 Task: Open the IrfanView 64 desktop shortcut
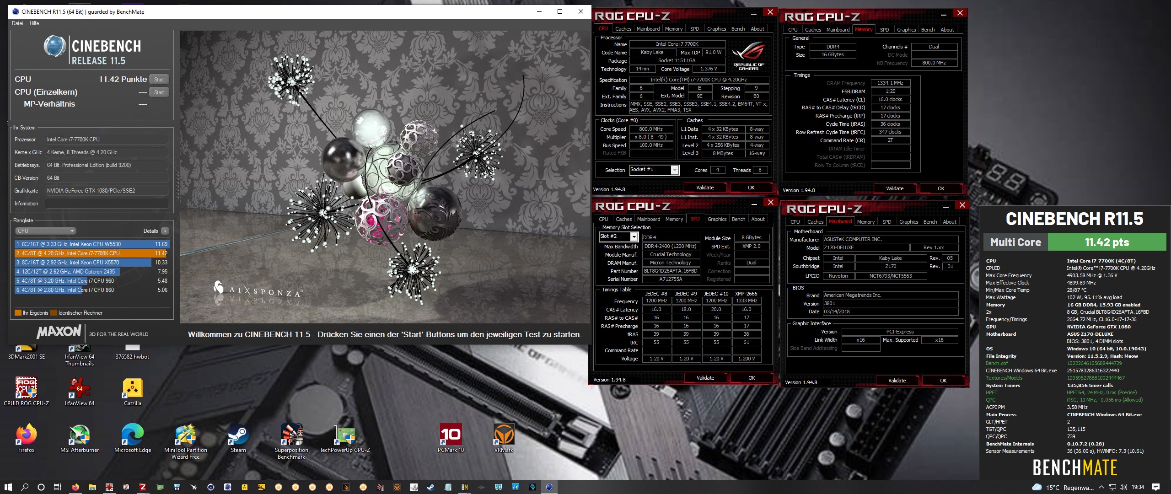click(x=80, y=391)
